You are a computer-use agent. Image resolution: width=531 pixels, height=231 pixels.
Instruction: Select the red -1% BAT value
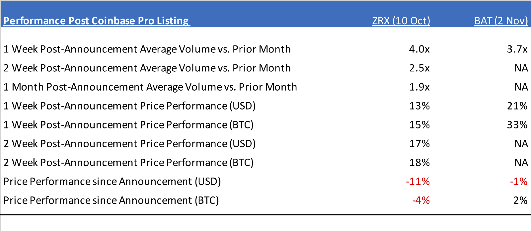click(x=519, y=182)
